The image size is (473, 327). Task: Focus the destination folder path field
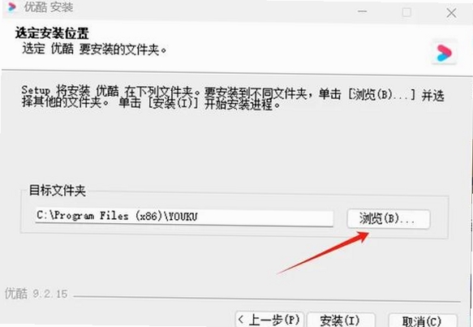tap(184, 217)
